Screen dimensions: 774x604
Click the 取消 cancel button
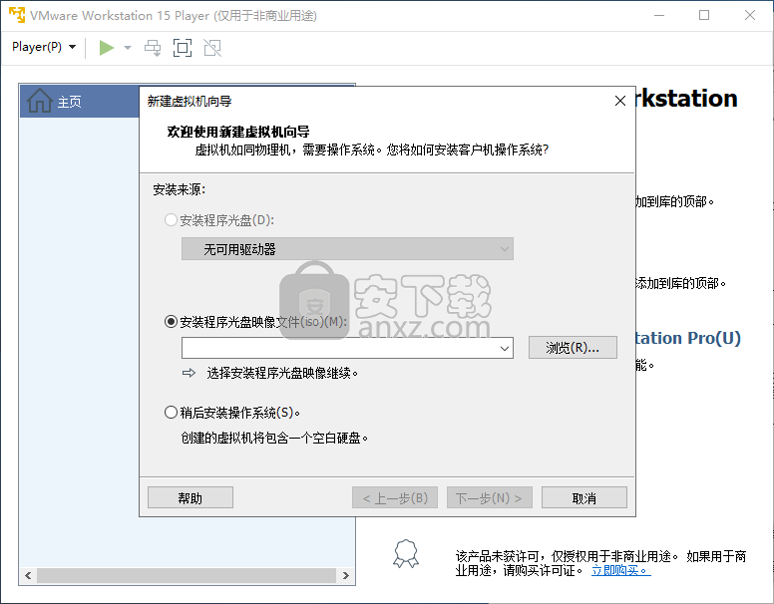584,497
